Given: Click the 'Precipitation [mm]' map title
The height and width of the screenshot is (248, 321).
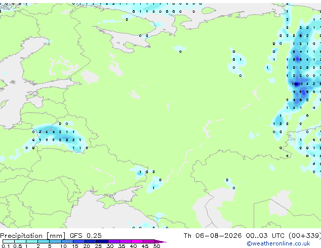Looking at the screenshot, I should [x=32, y=236].
